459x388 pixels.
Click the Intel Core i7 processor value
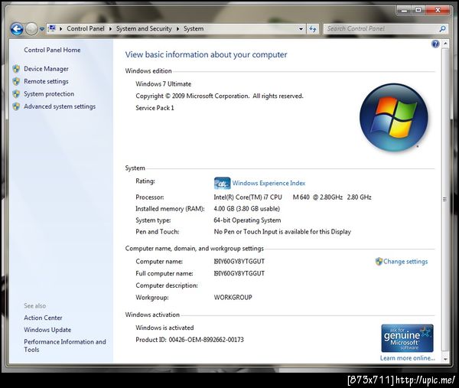pos(292,197)
